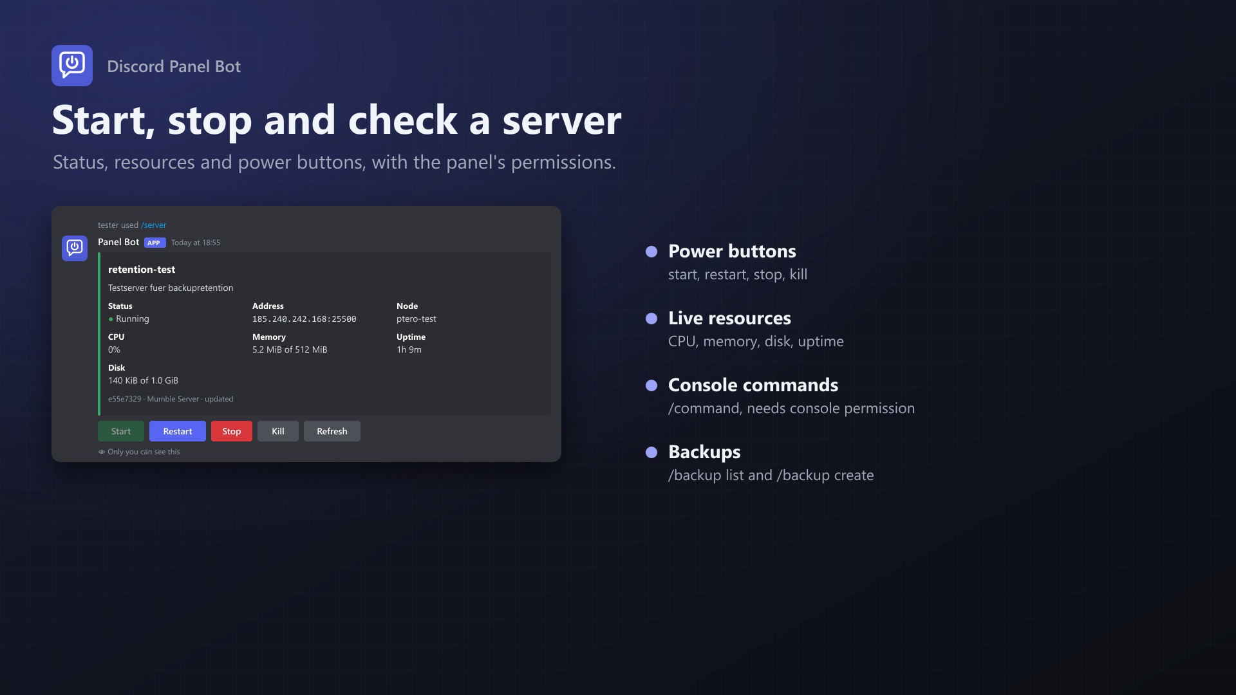Click '/backup list and /backup create' text

pyautogui.click(x=771, y=476)
